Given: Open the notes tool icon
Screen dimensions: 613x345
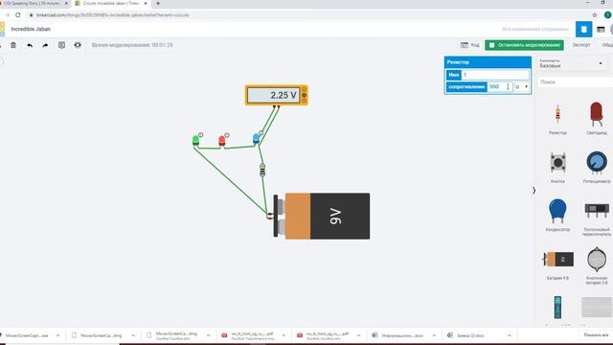Looking at the screenshot, I should pyautogui.click(x=61, y=45).
